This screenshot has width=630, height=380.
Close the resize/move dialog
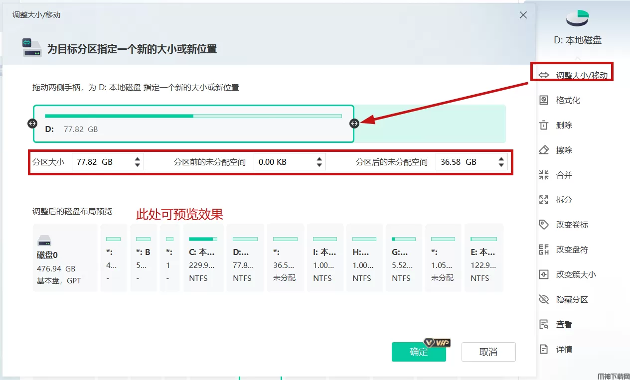pos(523,15)
